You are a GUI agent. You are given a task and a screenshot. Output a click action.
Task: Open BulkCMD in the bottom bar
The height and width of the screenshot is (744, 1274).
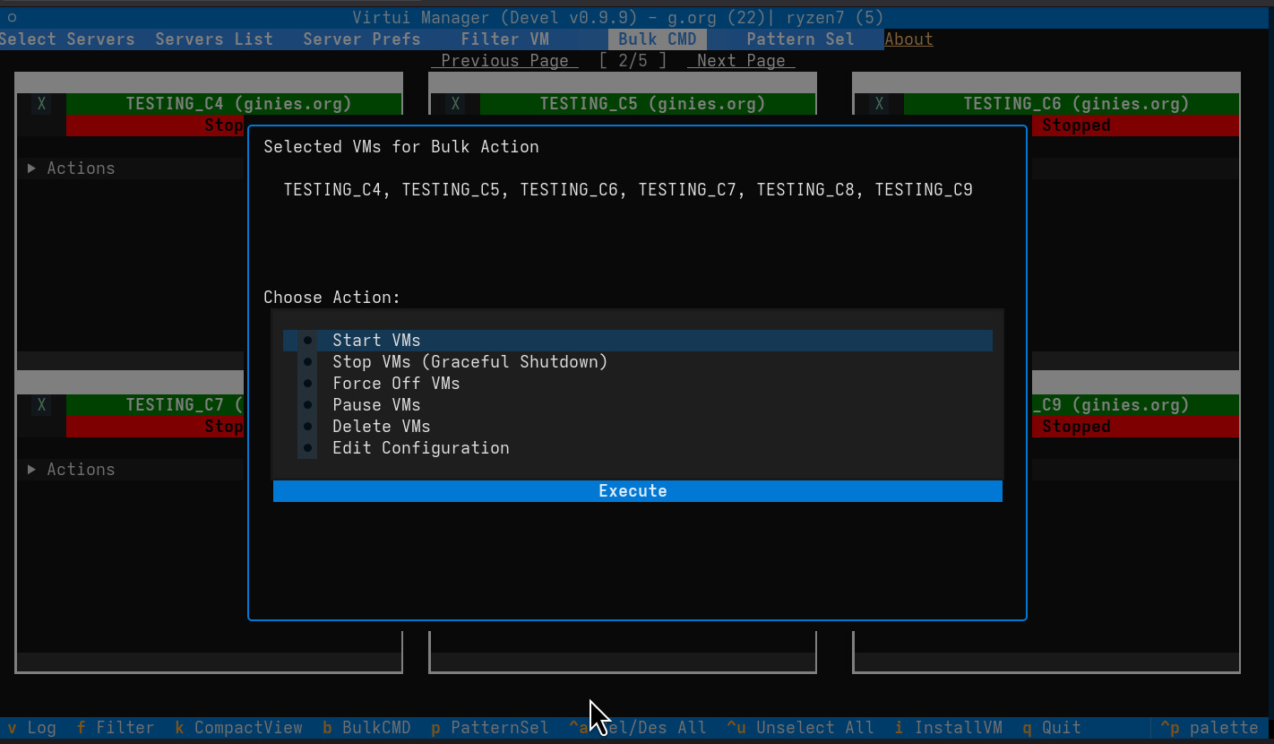point(366,727)
